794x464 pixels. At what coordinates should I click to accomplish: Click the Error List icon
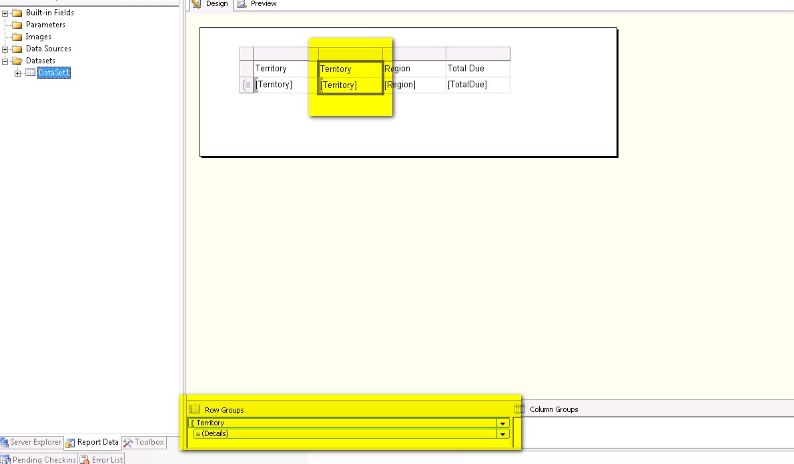pyautogui.click(x=83, y=459)
